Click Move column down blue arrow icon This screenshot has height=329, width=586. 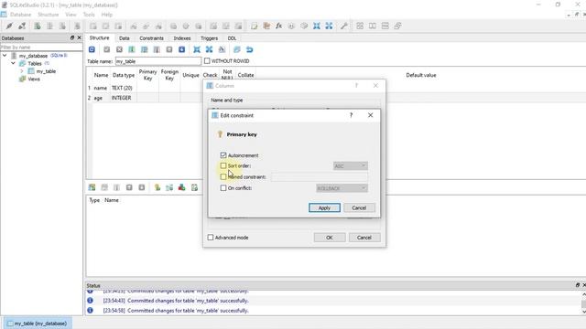click(181, 49)
